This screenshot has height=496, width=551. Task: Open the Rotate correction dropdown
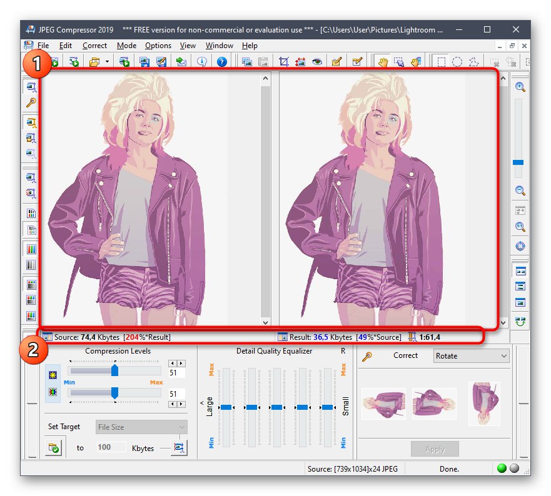pos(472,356)
